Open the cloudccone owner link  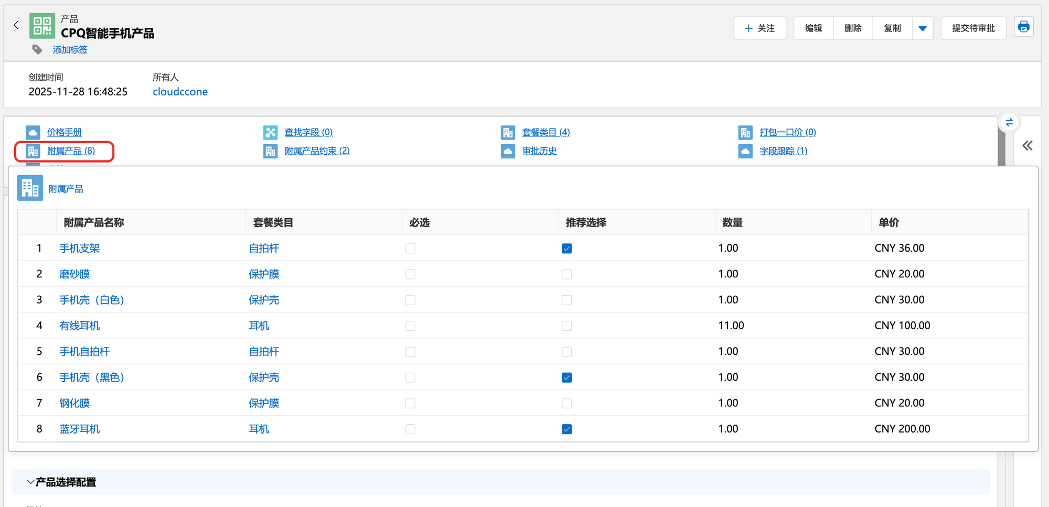pyautogui.click(x=180, y=92)
